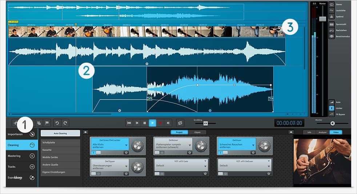Open the Tracks section
This screenshot has height=194, width=357.
(x=22, y=166)
